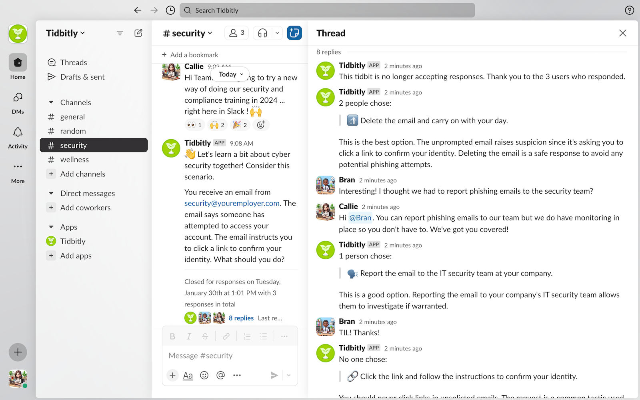
Task: Open the 8 replies thread link
Action: 241,318
